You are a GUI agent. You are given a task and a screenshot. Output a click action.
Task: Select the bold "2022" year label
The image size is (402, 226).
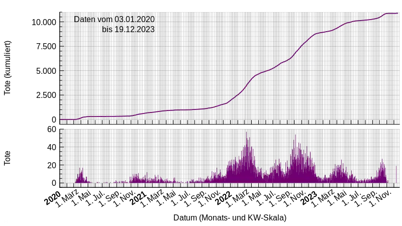click(224, 198)
